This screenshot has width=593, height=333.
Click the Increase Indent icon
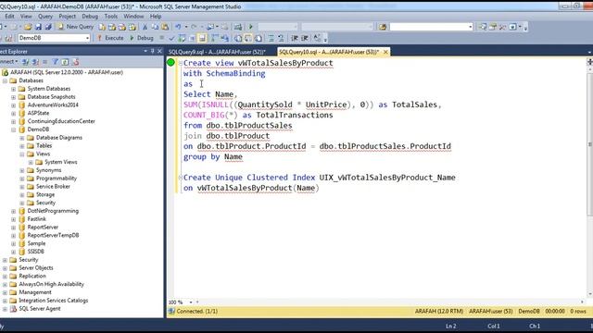coord(305,38)
